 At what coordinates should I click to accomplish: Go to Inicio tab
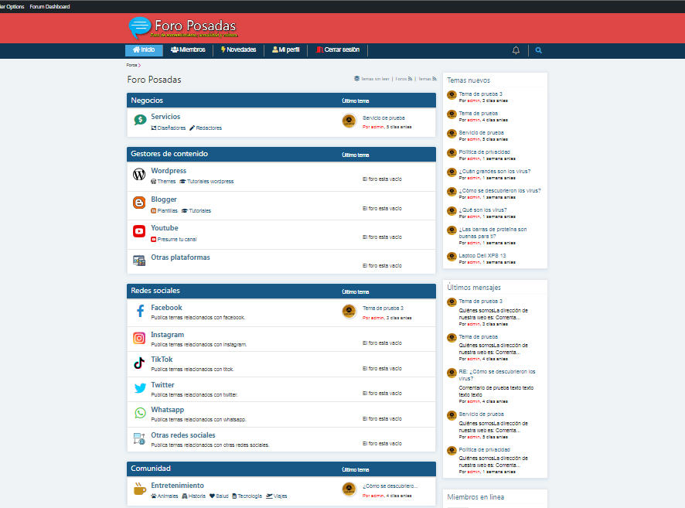tap(144, 49)
